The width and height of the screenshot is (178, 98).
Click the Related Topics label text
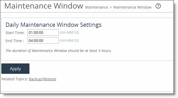[x=15, y=79]
